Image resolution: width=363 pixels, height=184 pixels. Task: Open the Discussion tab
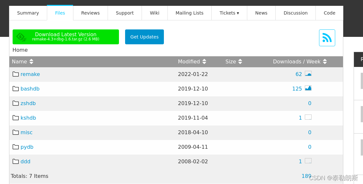(x=296, y=13)
